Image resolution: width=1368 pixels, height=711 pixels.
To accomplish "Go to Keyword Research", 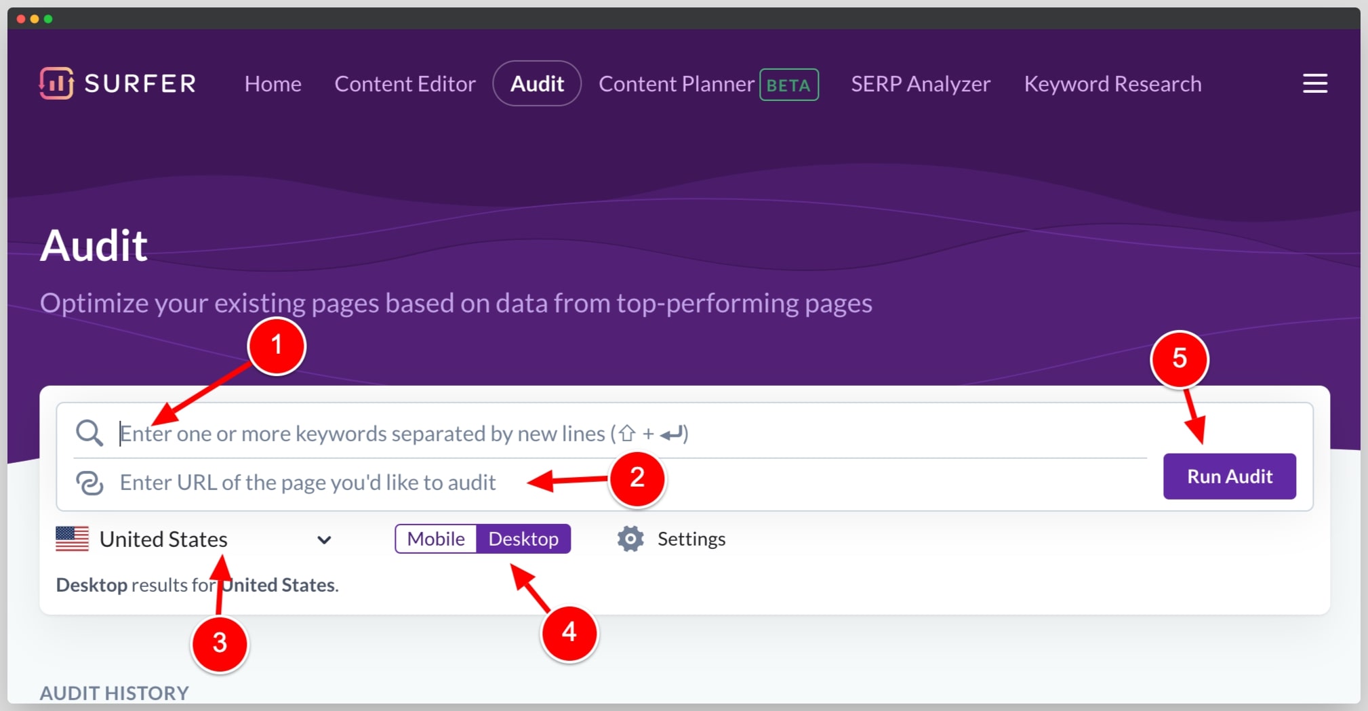I will (1112, 83).
